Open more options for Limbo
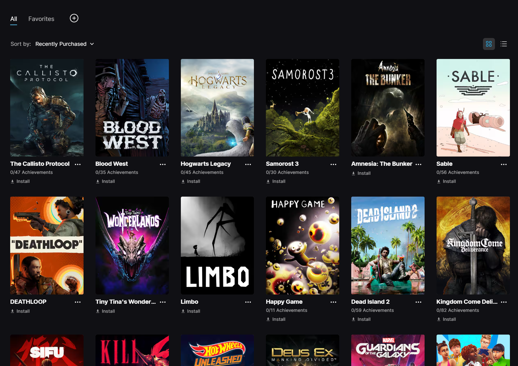 click(x=248, y=302)
